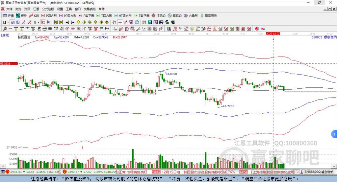
Task: Click the first yellow diamond arrow icon
Action: tap(78, 22)
